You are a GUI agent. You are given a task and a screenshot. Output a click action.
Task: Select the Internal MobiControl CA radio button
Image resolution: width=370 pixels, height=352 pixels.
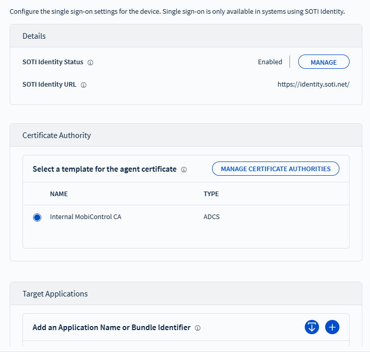(x=37, y=217)
